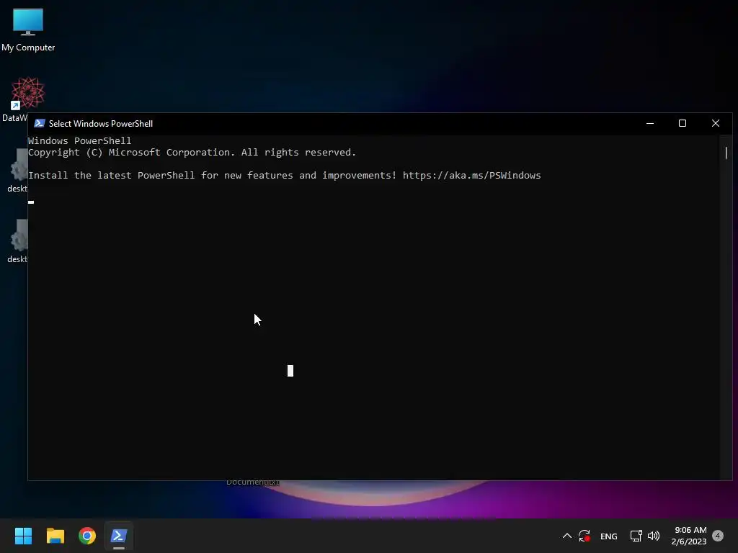Click the PowerShell icon in the window title bar
The image size is (738, 553).
[x=40, y=124]
